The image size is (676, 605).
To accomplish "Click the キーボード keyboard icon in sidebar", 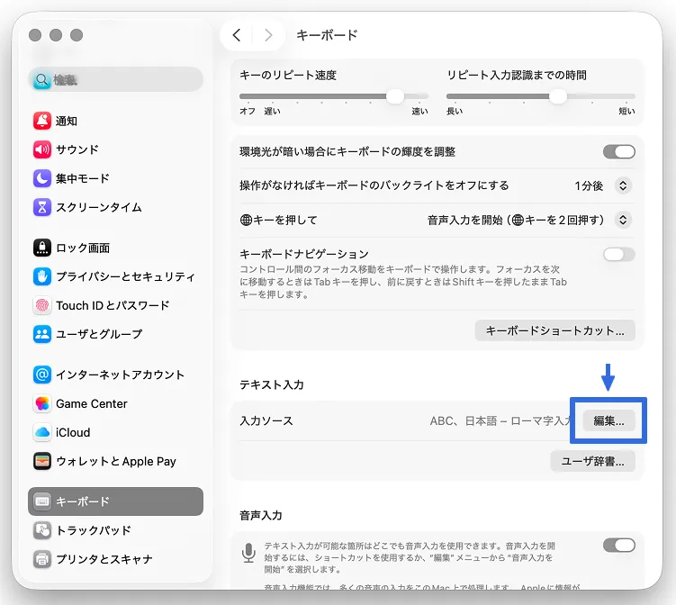I will tap(42, 501).
